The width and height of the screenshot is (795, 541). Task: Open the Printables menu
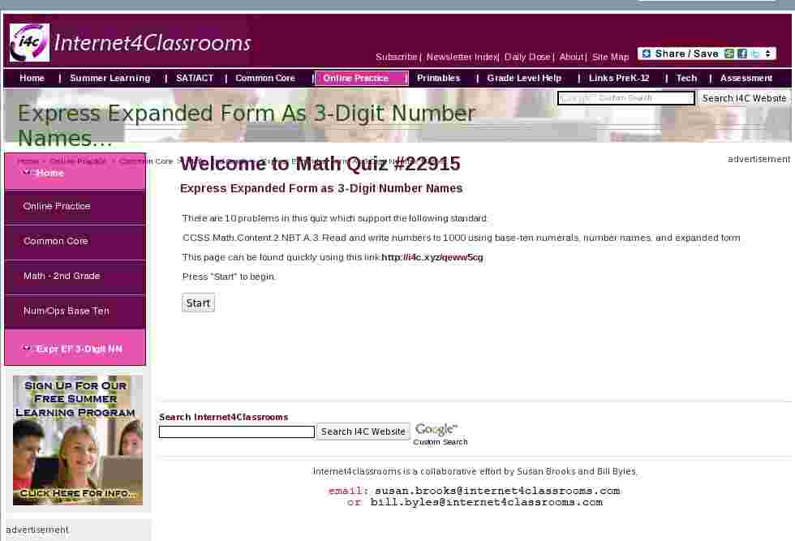(439, 78)
